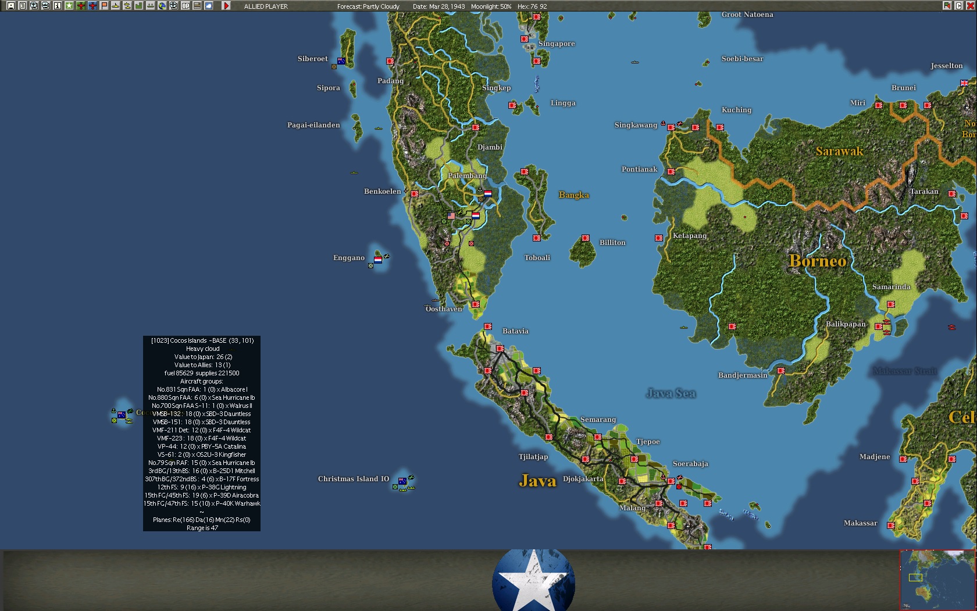Click the globe toolbar icon

tap(162, 6)
